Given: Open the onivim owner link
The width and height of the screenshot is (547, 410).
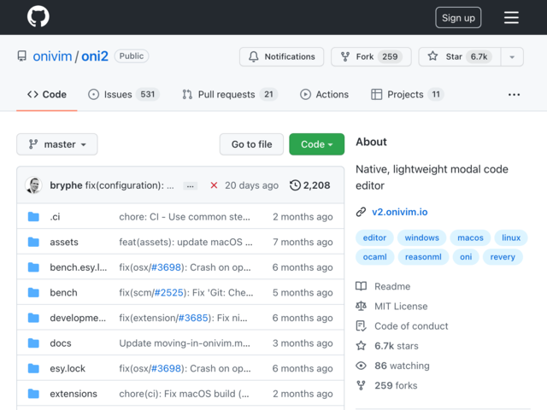Looking at the screenshot, I should tap(52, 56).
